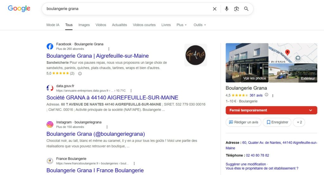This screenshot has height=175, width=324.
Task: Open the Vidéos tab
Action: click(101, 25)
